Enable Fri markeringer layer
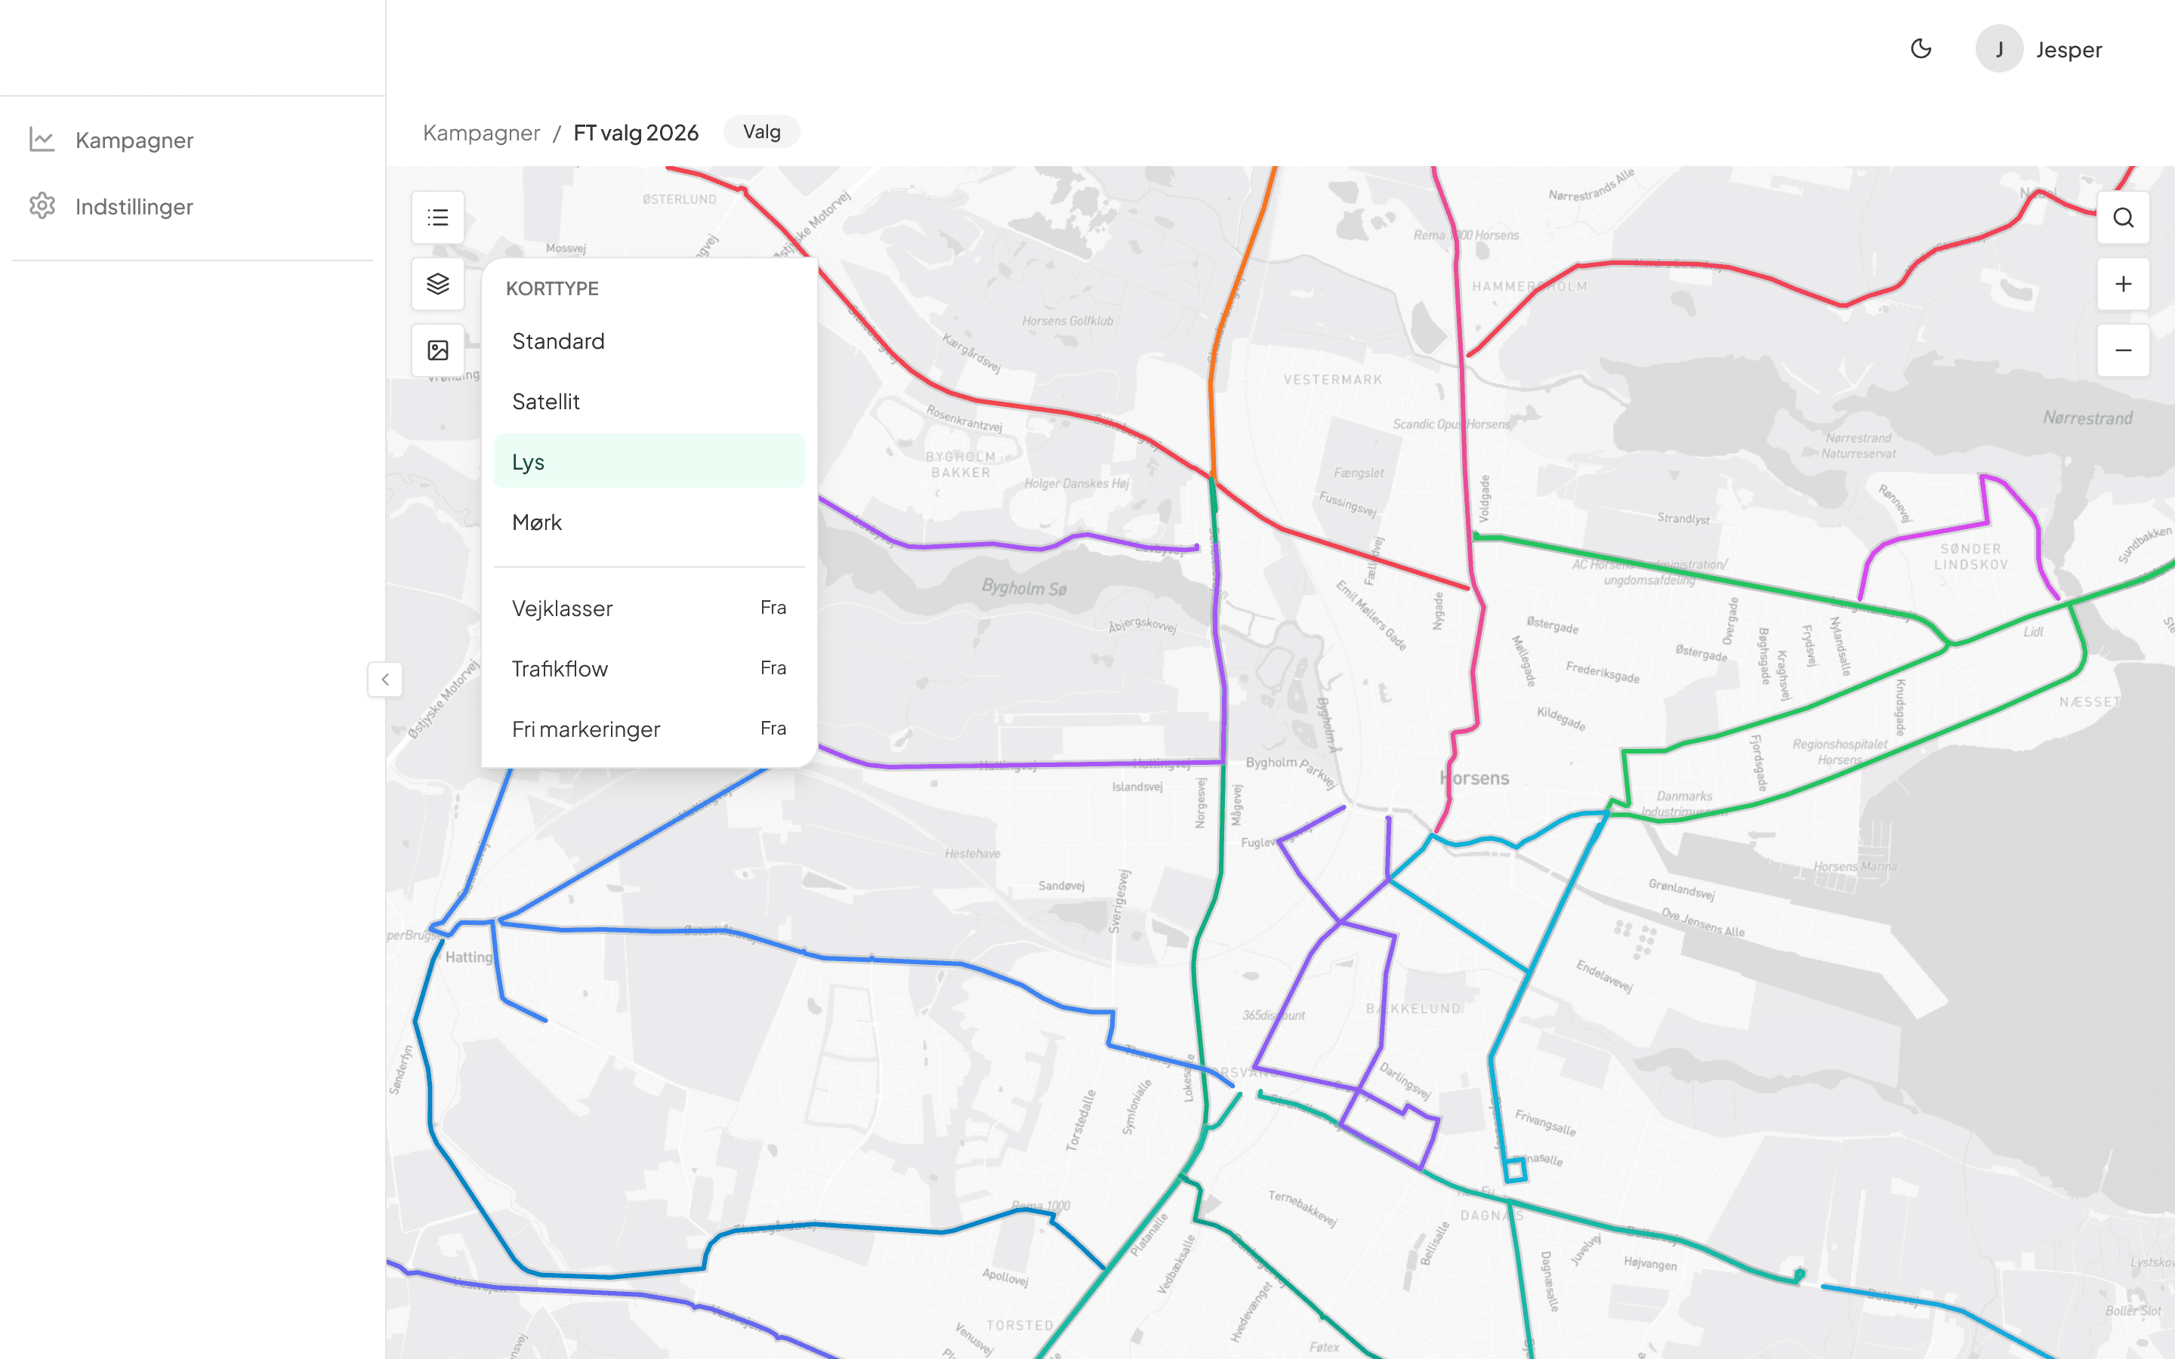 coord(648,729)
